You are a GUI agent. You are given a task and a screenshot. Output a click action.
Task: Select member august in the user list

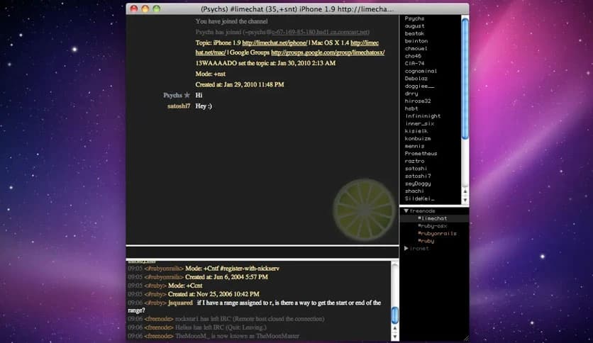414,26
